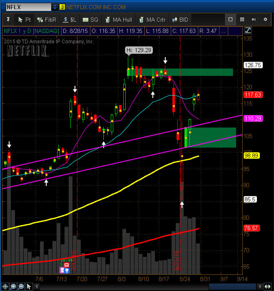Choose the % FibR Fibonacci retracement tool
Image resolution: width=274 pixels, height=291 pixels.
click(47, 20)
